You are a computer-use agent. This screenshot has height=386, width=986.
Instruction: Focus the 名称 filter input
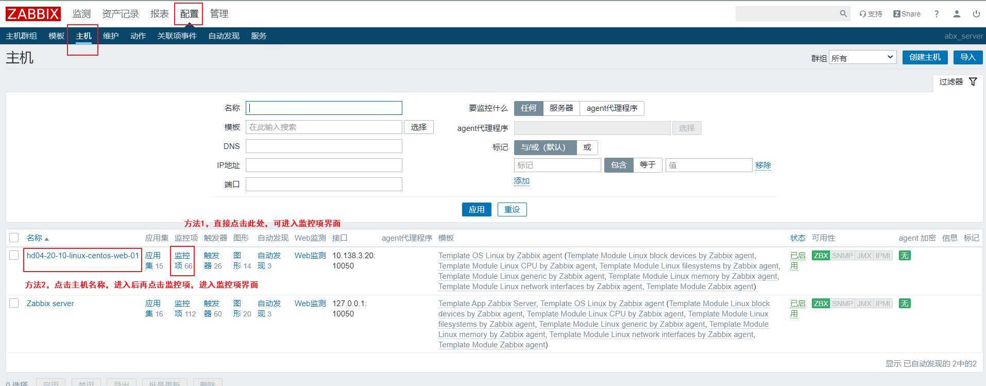point(324,108)
